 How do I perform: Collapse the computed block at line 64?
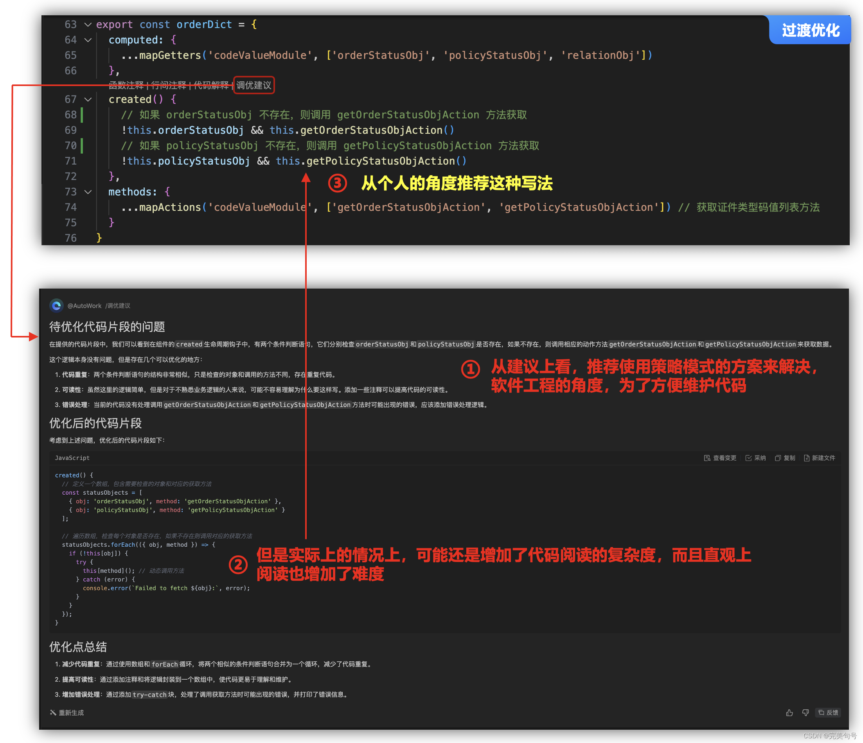click(88, 40)
